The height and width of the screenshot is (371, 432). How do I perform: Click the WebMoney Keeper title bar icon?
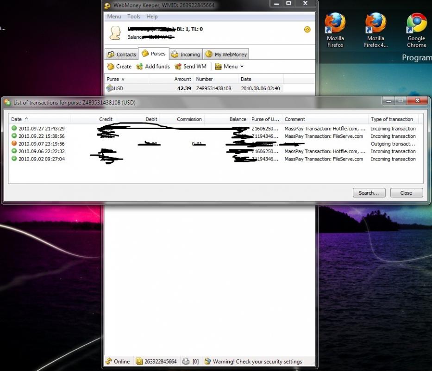107,6
